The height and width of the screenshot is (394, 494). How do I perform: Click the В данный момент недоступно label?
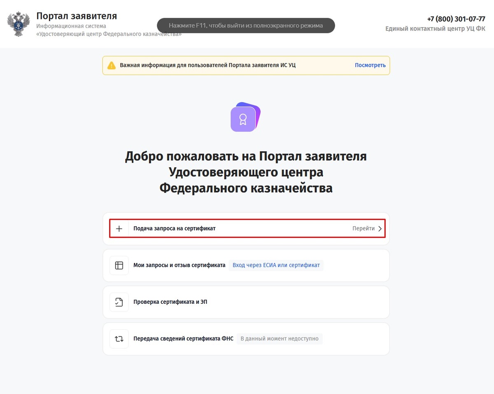click(280, 338)
